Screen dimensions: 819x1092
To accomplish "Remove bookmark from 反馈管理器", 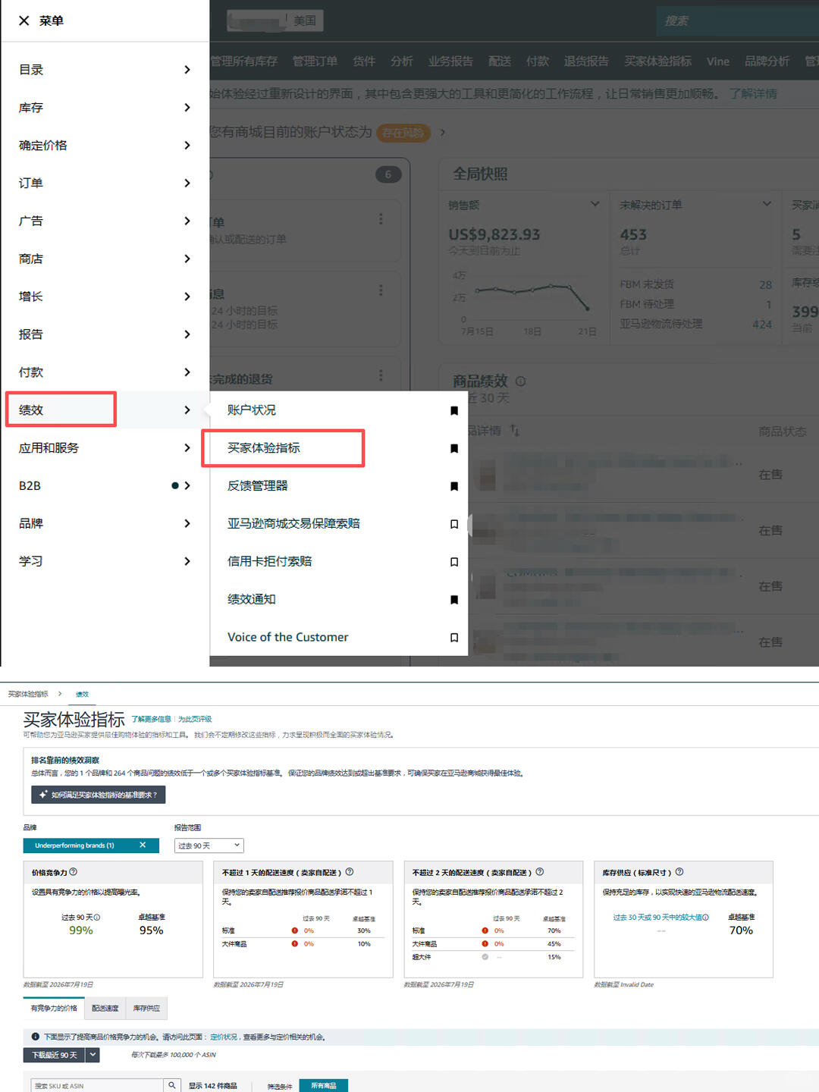I will click(x=454, y=486).
